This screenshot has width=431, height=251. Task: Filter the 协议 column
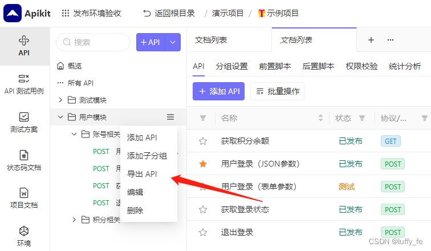[425, 118]
